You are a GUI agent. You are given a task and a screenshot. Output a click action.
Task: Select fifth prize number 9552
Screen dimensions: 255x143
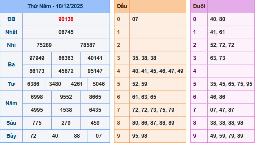(66, 97)
